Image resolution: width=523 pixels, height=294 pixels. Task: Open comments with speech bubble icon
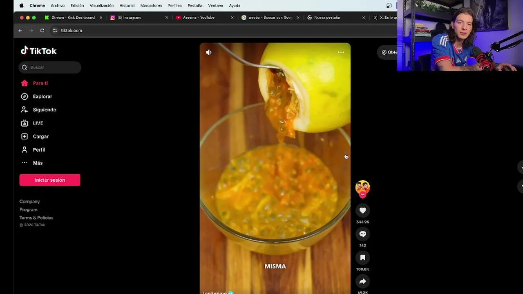tap(362, 234)
